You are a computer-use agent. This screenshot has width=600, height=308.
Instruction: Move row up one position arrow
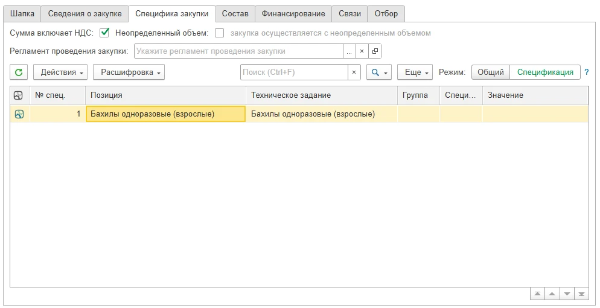click(552, 294)
